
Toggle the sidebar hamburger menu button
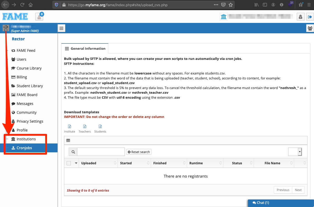[x=61, y=28]
